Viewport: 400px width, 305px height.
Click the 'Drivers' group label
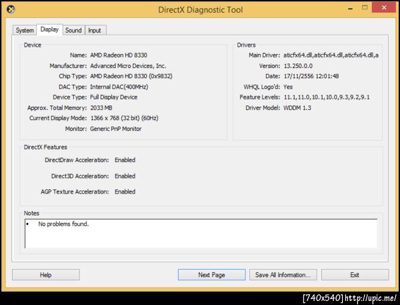click(246, 45)
